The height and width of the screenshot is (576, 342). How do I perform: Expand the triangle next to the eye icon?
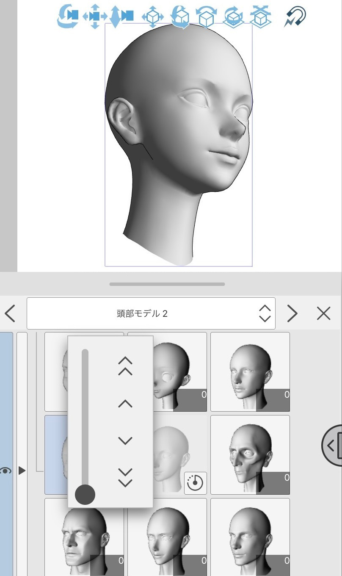pyautogui.click(x=22, y=470)
